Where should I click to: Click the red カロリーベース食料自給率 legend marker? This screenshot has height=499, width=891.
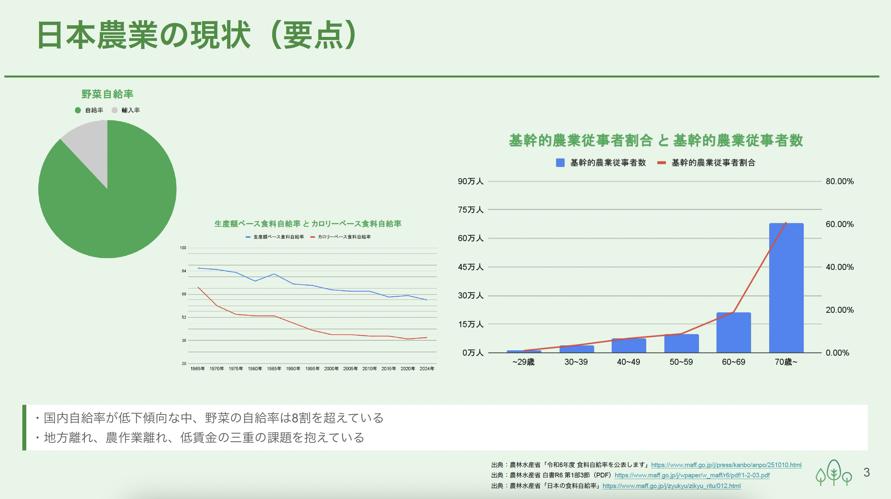click(x=313, y=237)
